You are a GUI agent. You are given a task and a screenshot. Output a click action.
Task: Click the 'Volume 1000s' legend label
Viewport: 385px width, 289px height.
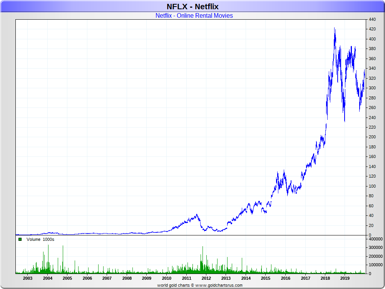40,239
